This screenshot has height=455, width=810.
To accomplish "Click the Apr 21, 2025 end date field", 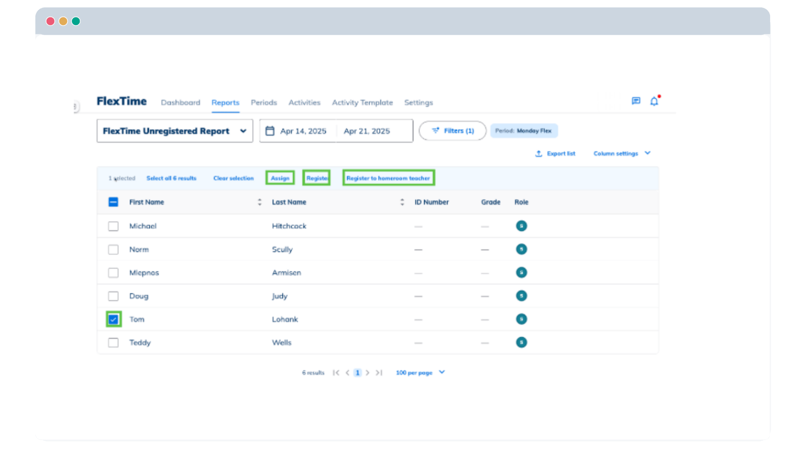I will (x=367, y=131).
